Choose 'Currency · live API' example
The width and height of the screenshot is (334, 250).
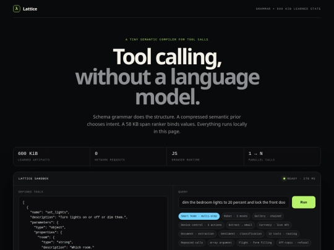[274, 225]
